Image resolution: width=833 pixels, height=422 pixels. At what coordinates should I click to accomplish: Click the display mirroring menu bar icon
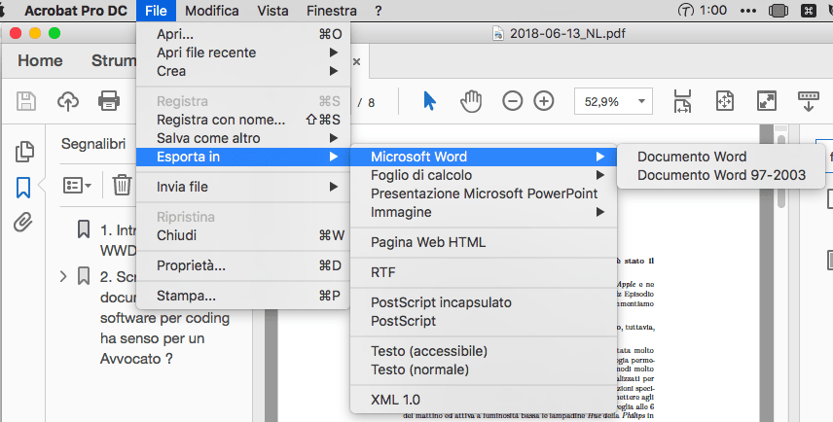tap(779, 11)
